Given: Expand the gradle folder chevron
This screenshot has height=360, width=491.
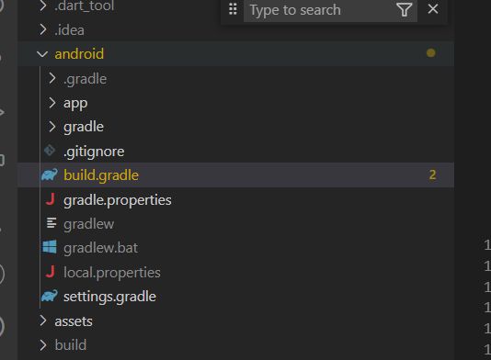Looking at the screenshot, I should [51, 127].
